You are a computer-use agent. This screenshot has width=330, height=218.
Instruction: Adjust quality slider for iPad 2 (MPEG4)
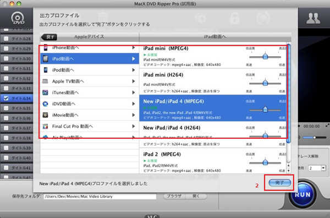(x=265, y=162)
